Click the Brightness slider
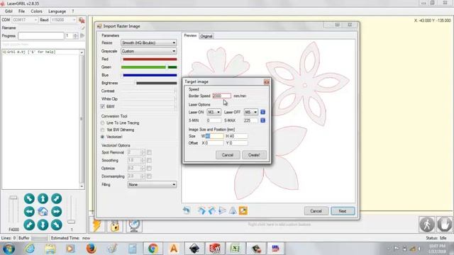This screenshot has width=454, height=255. click(x=149, y=83)
